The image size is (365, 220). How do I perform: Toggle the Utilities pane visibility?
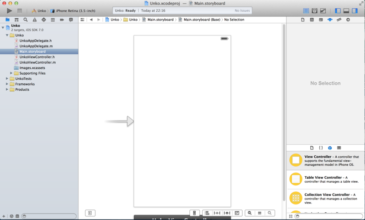(355, 10)
